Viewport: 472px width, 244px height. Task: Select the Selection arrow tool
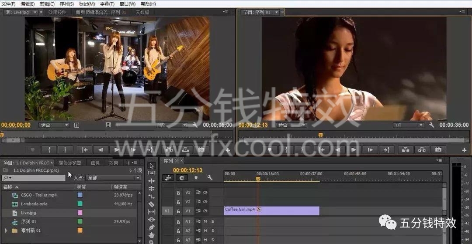(x=151, y=166)
